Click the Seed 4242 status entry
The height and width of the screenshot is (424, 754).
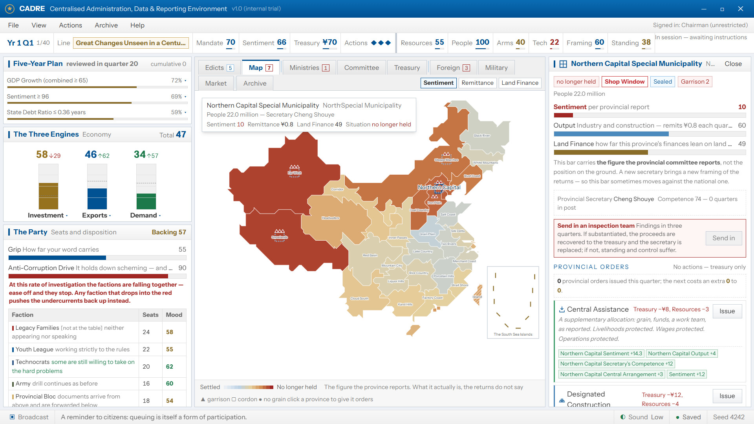[x=729, y=417]
